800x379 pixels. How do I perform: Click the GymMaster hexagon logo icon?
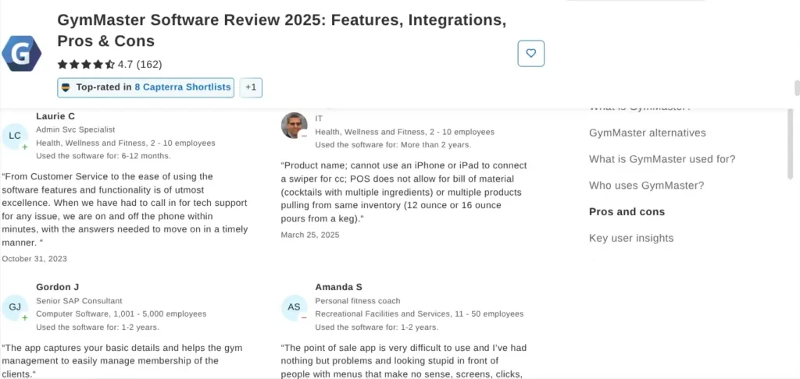21,54
